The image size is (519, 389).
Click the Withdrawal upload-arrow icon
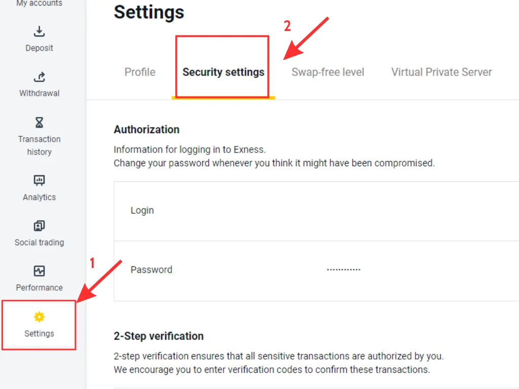(39, 77)
